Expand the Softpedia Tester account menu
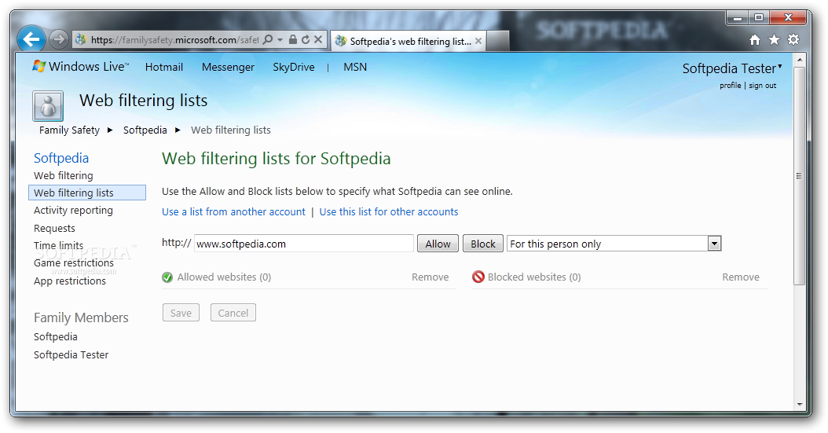This screenshot has height=433, width=828. pyautogui.click(x=732, y=68)
